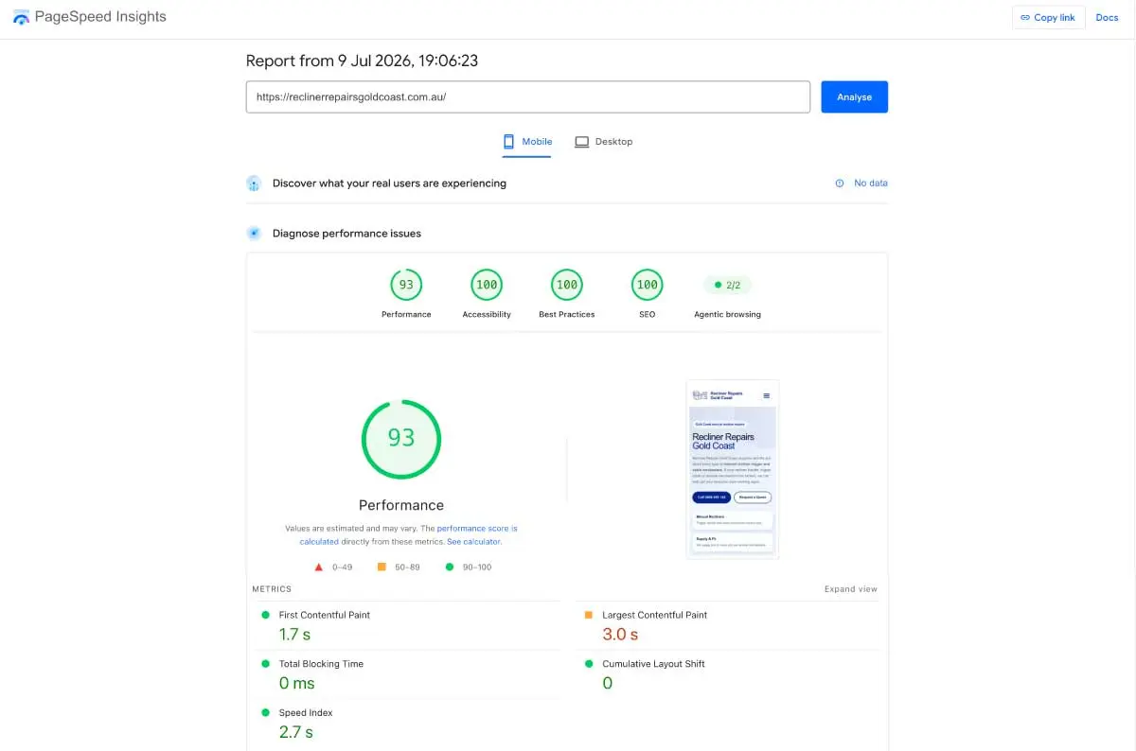Click the Diagnose performance issues heading
This screenshot has width=1136, height=751.
(346, 233)
